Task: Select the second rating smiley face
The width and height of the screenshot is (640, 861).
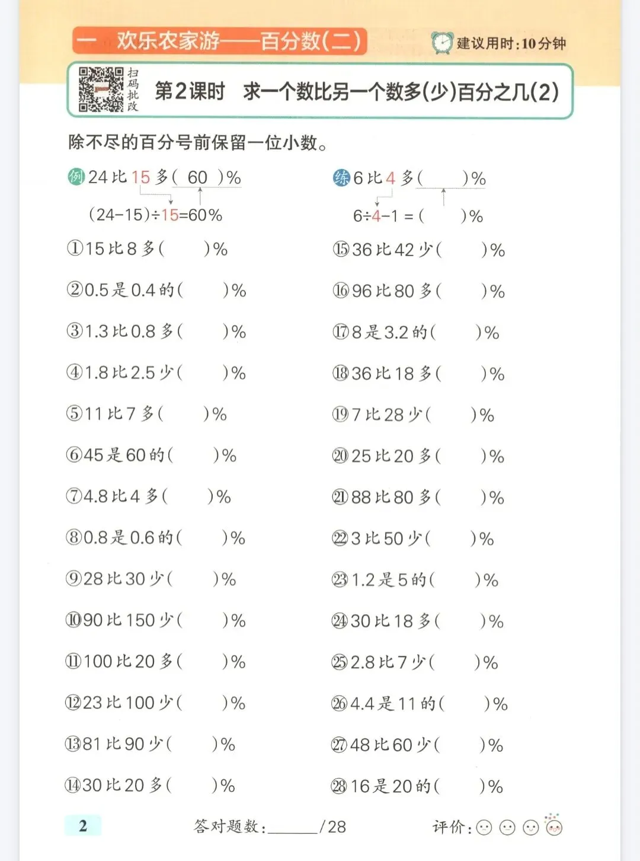Action: (x=507, y=827)
